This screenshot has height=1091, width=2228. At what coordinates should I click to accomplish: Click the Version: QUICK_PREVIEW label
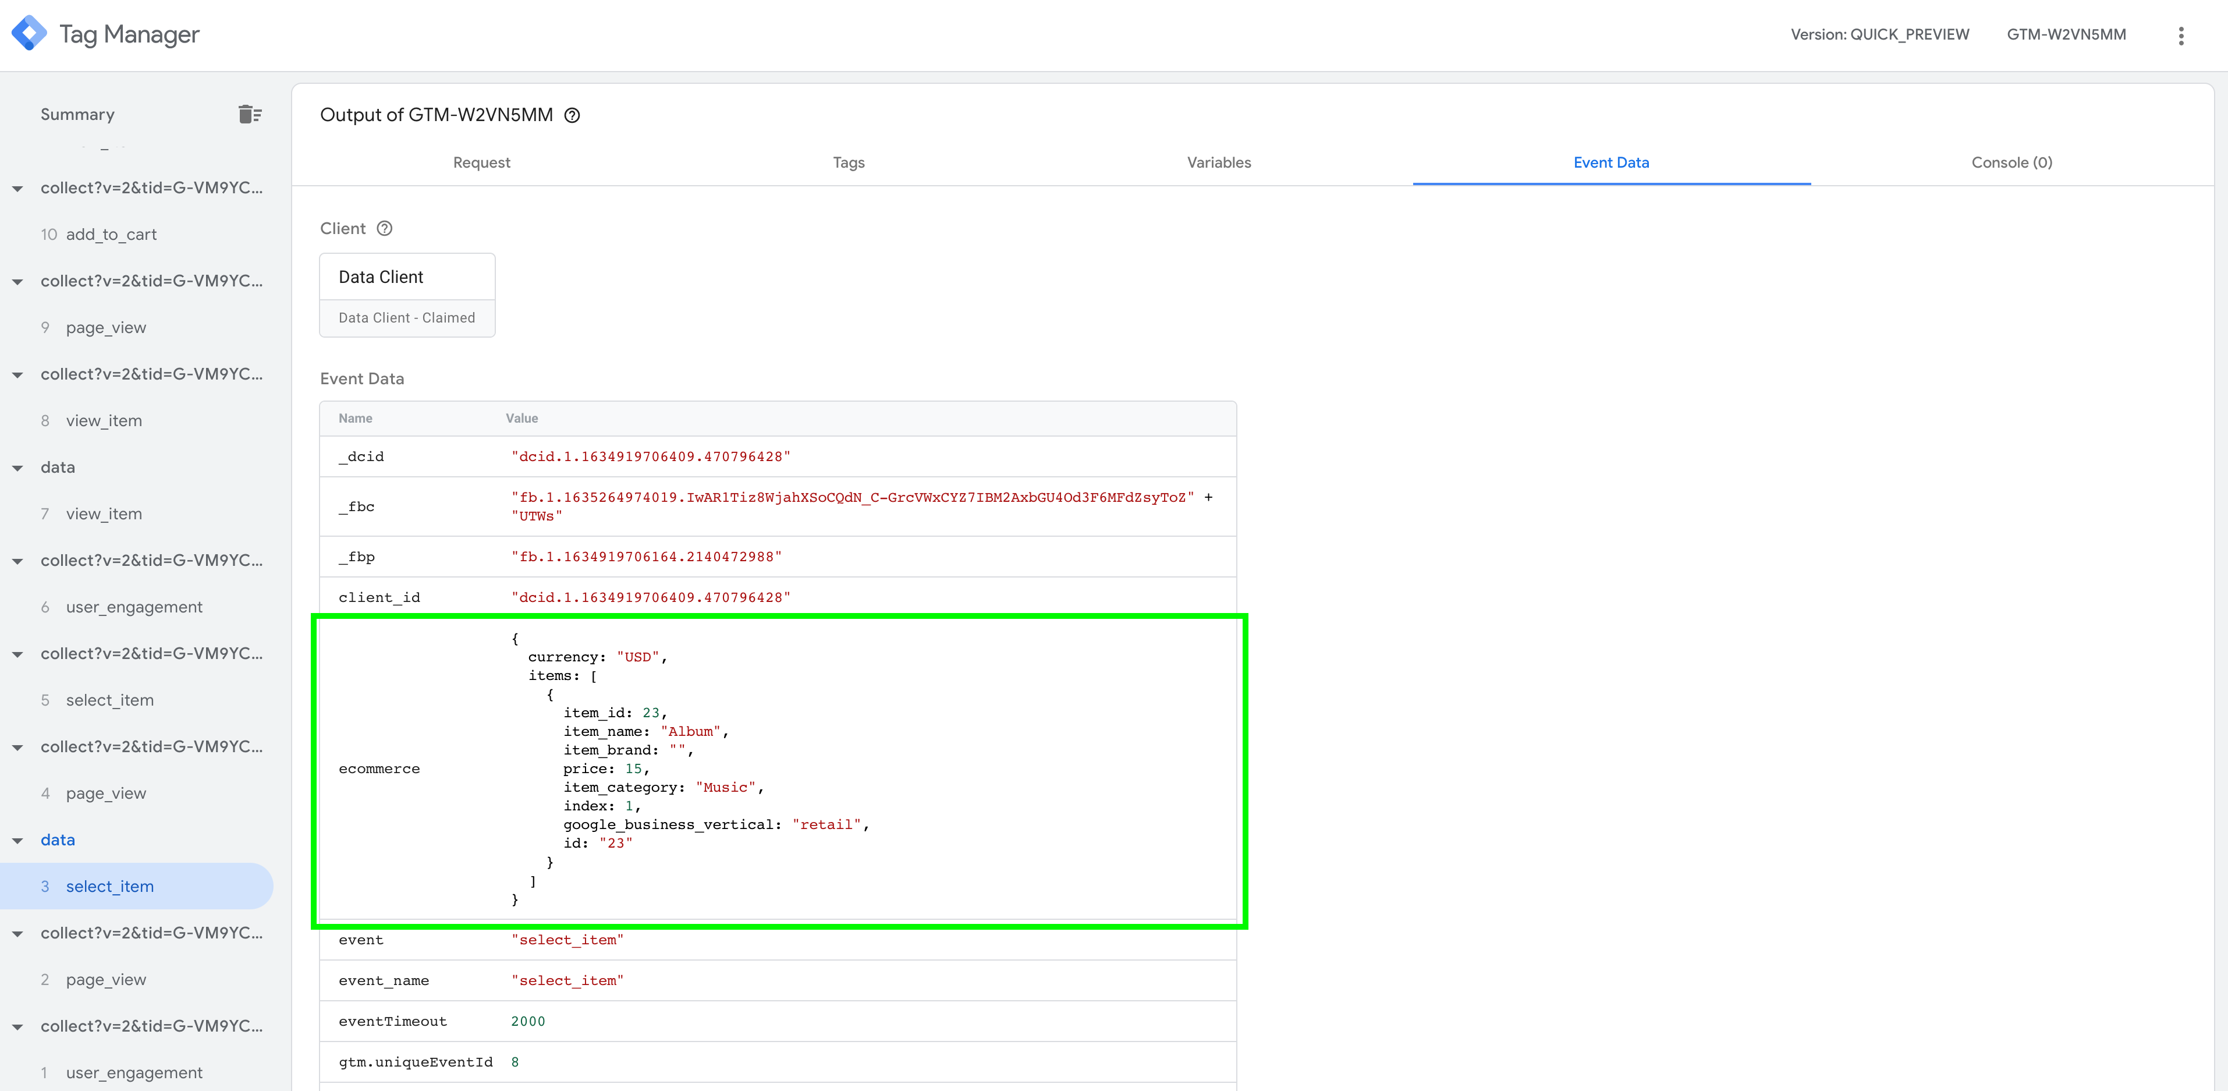1881,34
